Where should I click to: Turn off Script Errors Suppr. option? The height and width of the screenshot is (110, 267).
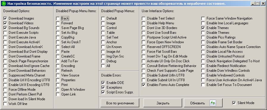[x=103, y=93]
